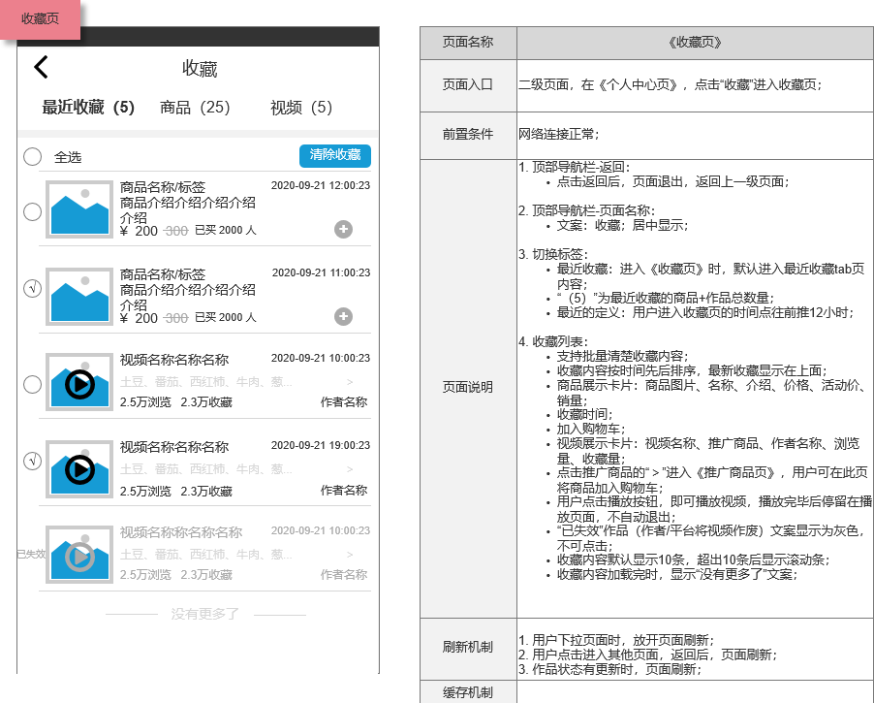Click the grayed play icon on 已失效 video
The height and width of the screenshot is (703, 874).
[x=81, y=556]
